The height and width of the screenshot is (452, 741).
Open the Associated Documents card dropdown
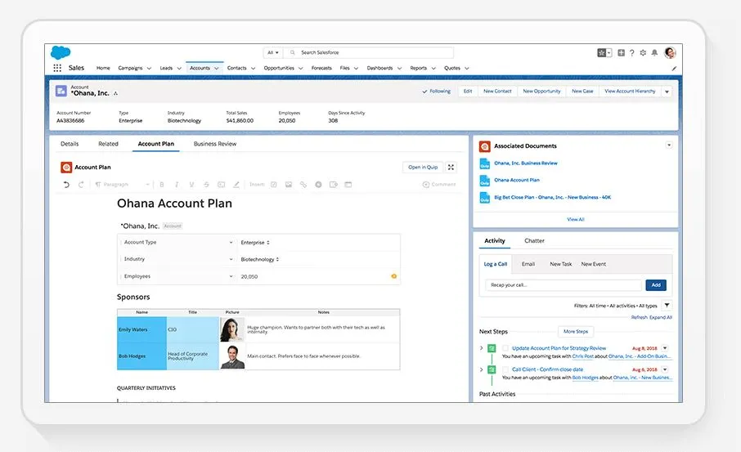tap(669, 145)
